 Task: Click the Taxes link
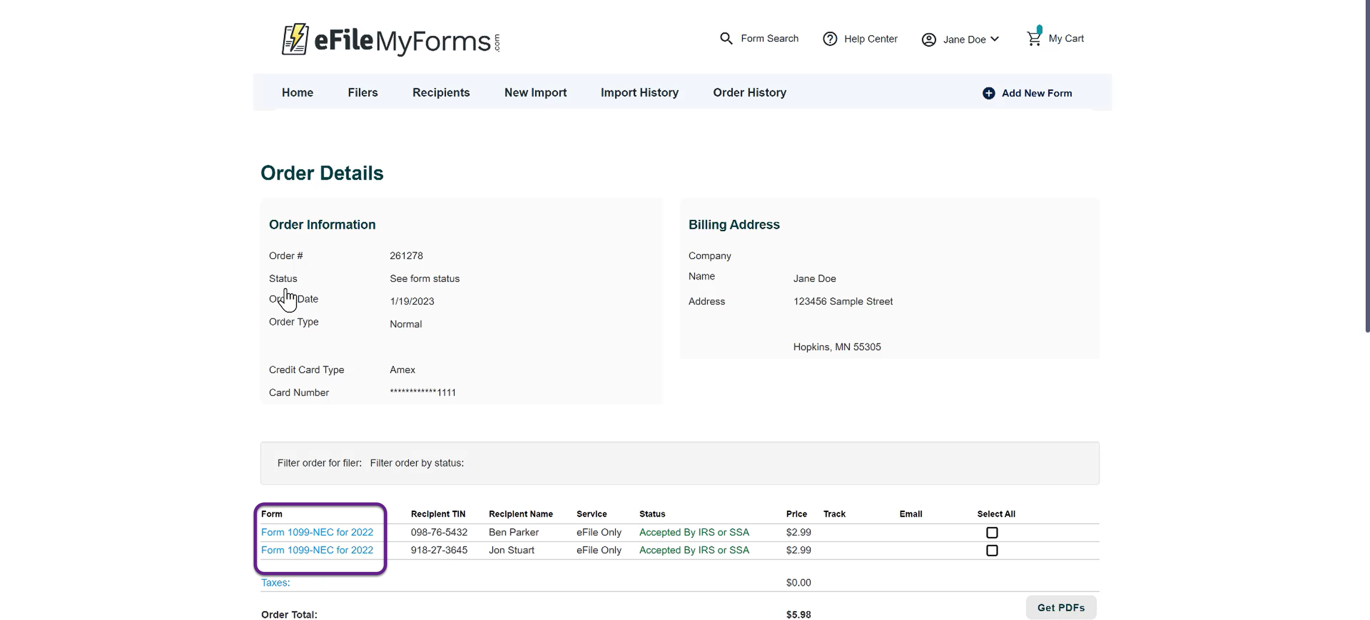(x=275, y=582)
